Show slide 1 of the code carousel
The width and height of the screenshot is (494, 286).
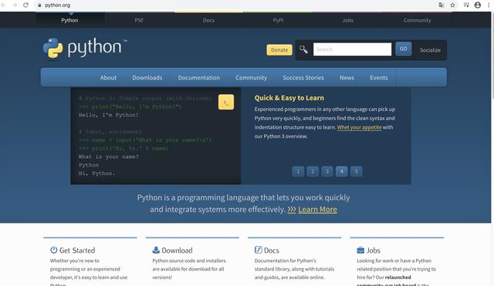298,171
